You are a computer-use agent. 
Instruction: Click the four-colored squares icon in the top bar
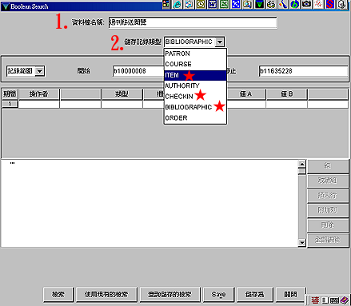pos(166,4)
